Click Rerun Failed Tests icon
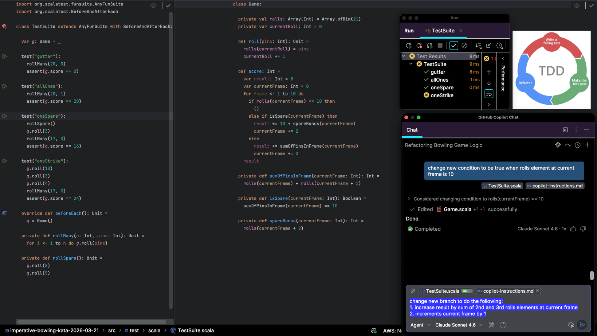 [x=419, y=46]
